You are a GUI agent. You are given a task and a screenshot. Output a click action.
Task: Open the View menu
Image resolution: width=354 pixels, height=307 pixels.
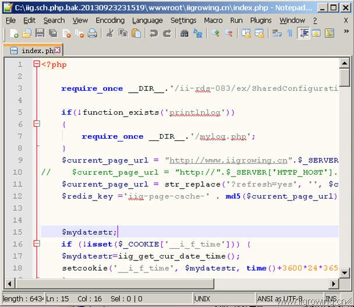click(80, 20)
